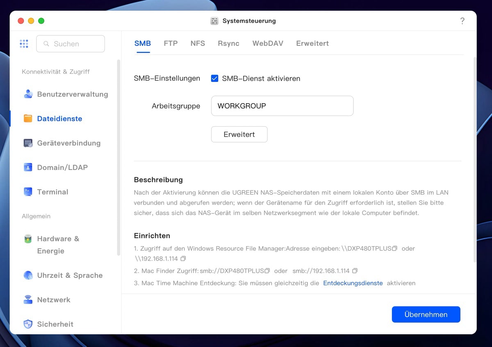492x347 pixels.
Task: Open the Terminal icon in sidebar
Action: pyautogui.click(x=28, y=192)
